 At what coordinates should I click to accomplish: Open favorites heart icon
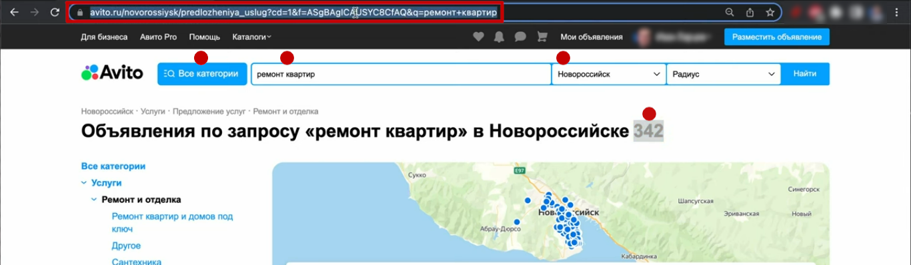pos(478,37)
